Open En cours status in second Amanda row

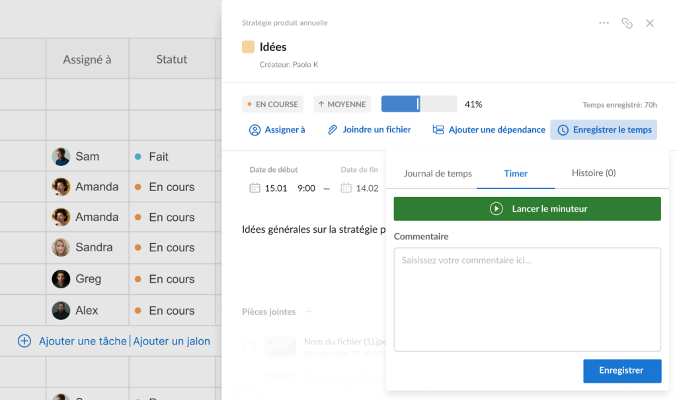tap(165, 218)
